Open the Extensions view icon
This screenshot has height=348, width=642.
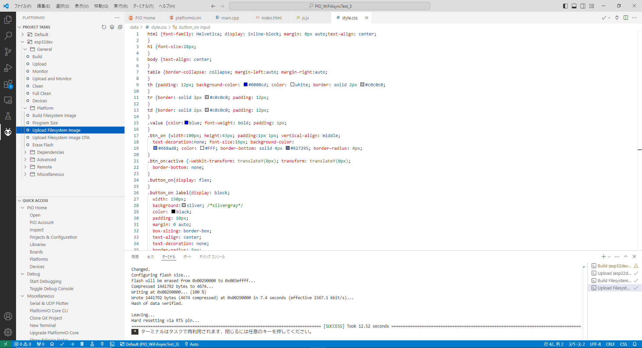click(x=8, y=84)
